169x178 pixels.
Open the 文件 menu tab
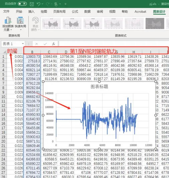pos(6,11)
